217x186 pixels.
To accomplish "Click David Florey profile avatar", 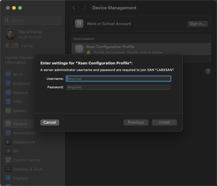I will [x=11, y=34].
